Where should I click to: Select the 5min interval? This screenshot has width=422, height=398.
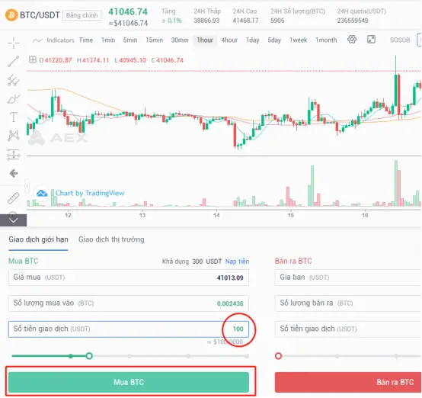click(130, 40)
